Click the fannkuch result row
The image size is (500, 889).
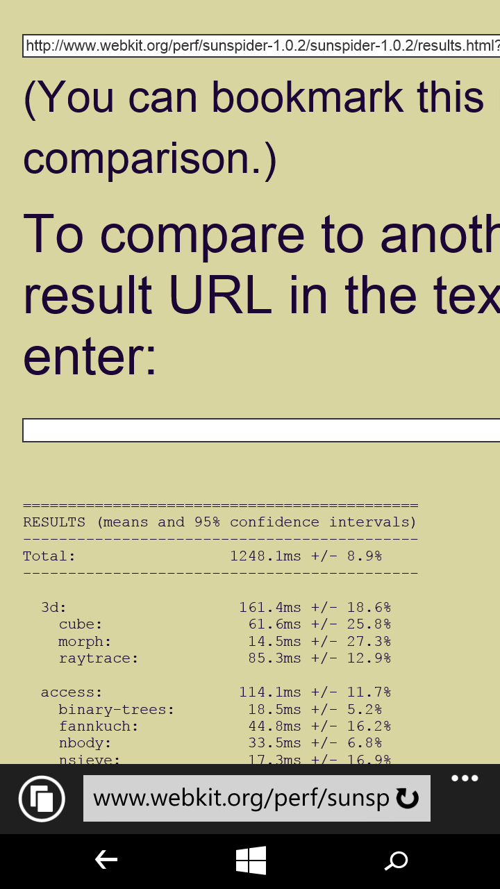pos(224,726)
